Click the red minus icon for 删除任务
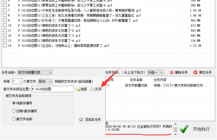Viewport: 217px width, 140px height. [171, 72]
